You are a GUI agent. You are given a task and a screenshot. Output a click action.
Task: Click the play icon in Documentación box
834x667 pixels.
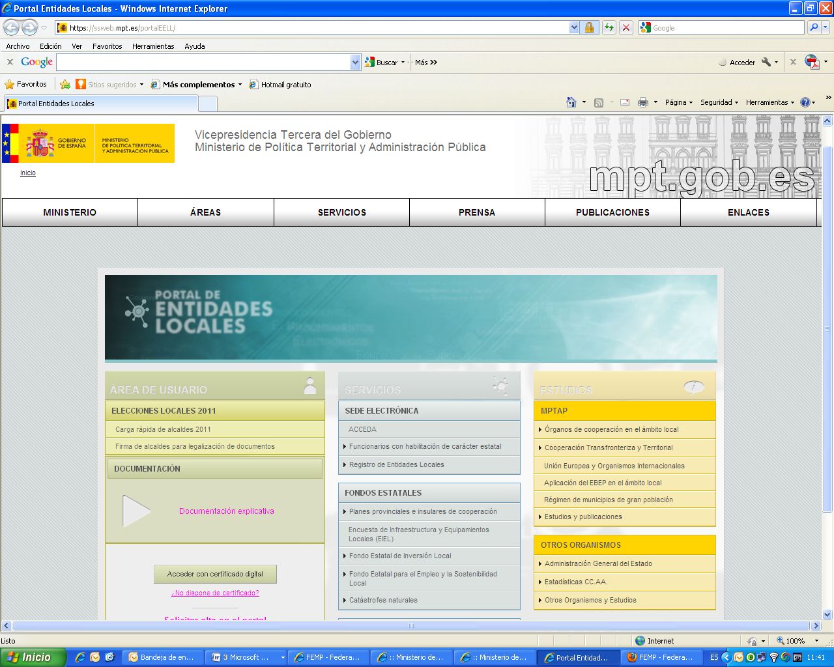click(136, 511)
